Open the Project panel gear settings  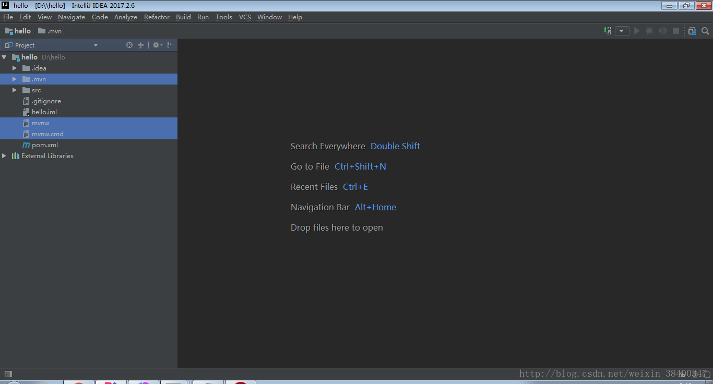(x=157, y=45)
